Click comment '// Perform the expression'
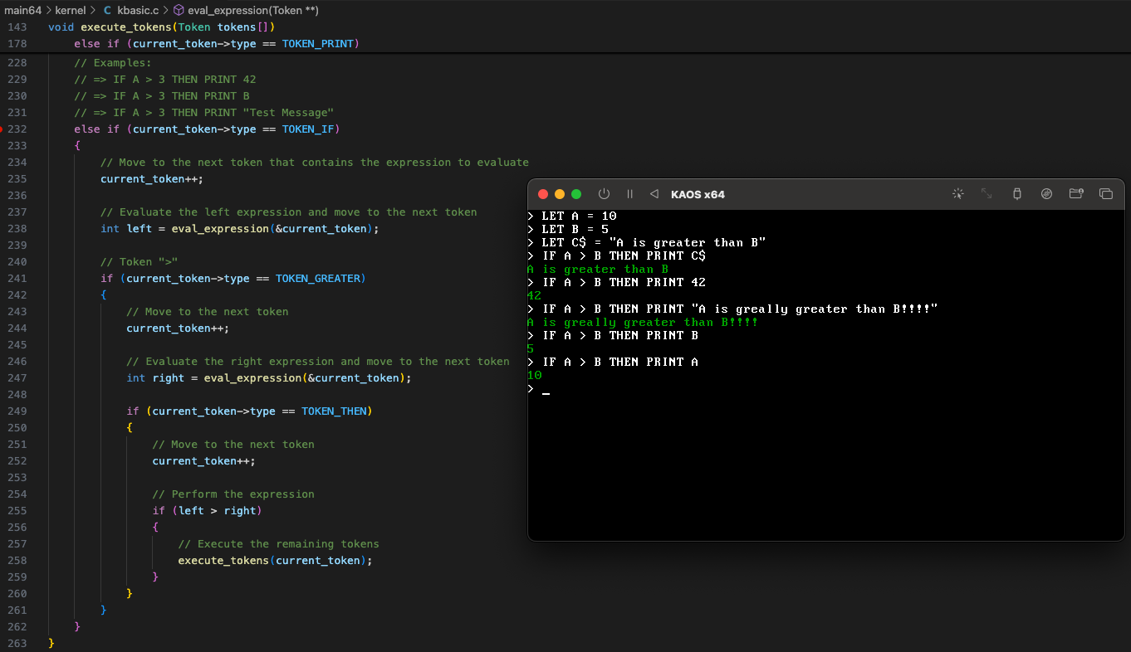This screenshot has height=652, width=1131. coord(233,494)
